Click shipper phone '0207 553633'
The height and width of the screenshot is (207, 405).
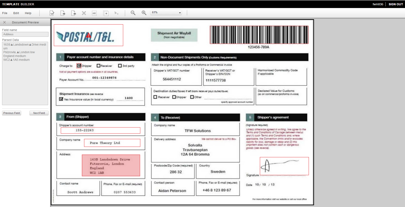click(125, 192)
